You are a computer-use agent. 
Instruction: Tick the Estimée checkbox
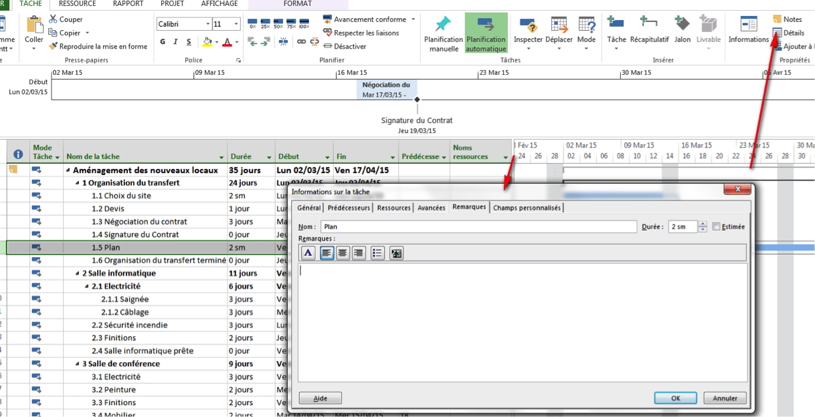(x=717, y=227)
